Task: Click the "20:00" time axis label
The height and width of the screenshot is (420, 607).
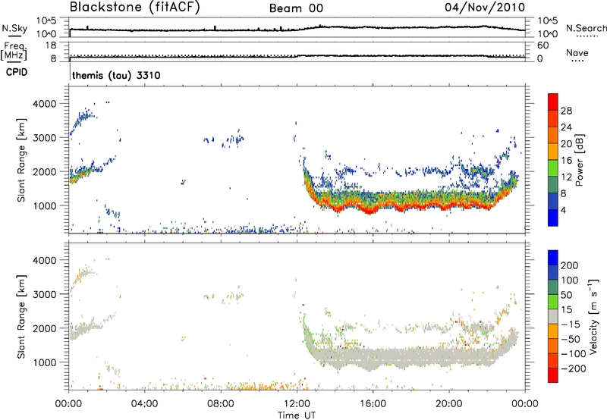Action: 449,404
